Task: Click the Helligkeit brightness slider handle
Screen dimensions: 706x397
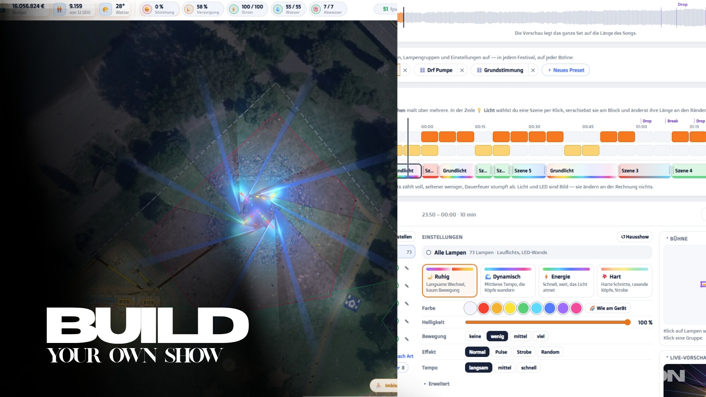Action: (x=627, y=322)
